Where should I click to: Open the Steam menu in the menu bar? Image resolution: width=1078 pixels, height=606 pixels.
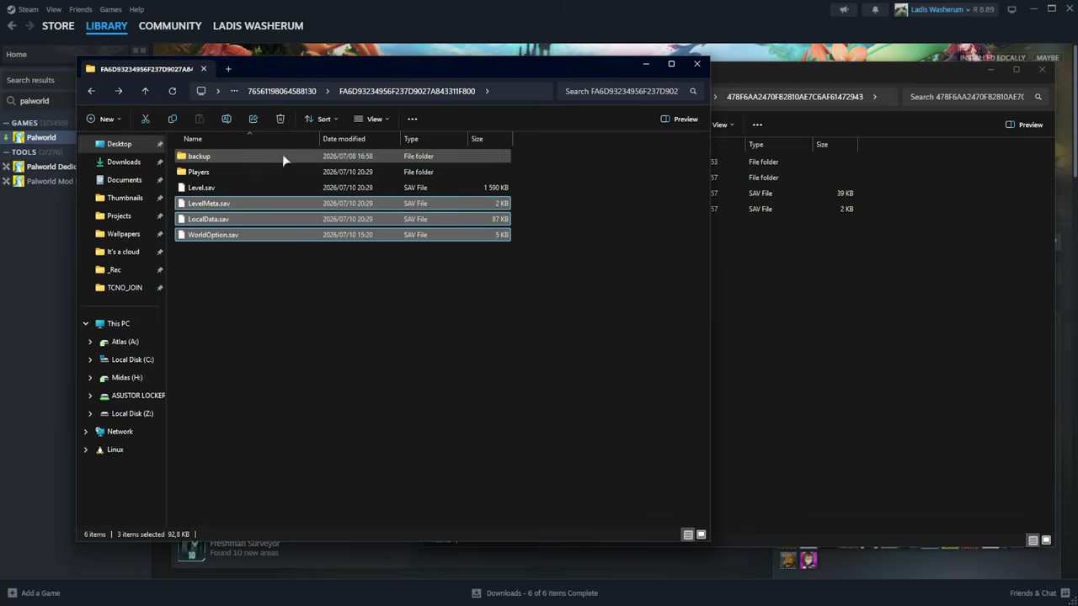coord(28,9)
